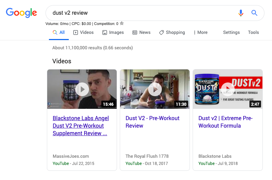Click the Google logo
272x180 pixels.
(x=21, y=13)
